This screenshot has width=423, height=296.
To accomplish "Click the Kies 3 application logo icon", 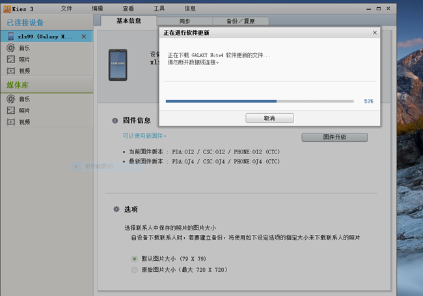I will click(7, 9).
